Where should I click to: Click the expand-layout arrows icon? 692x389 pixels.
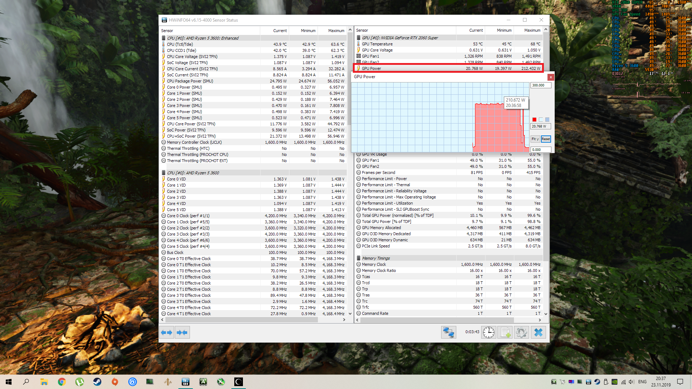[x=167, y=332]
